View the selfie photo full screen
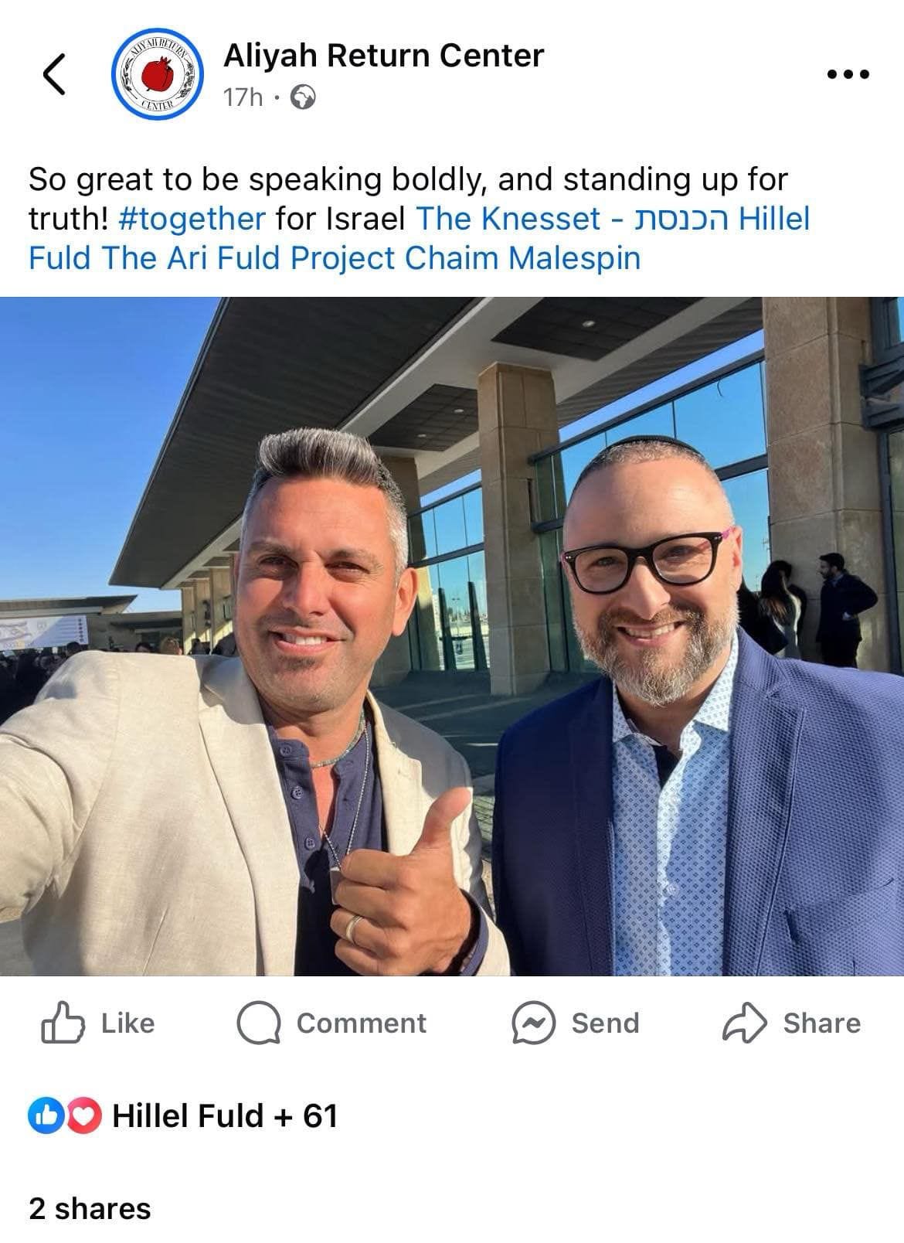 [x=452, y=636]
